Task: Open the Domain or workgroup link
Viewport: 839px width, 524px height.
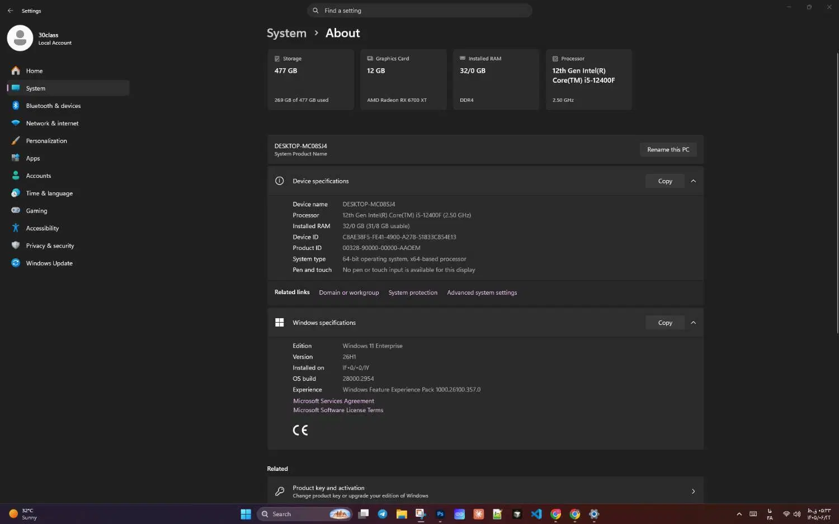Action: click(x=349, y=292)
